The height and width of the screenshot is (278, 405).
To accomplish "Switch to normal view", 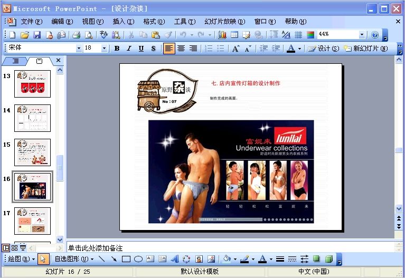I will click(x=6, y=248).
